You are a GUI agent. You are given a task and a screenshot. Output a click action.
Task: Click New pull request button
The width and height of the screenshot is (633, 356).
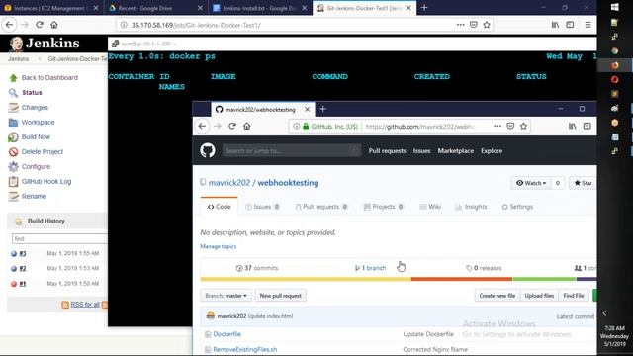click(x=281, y=296)
